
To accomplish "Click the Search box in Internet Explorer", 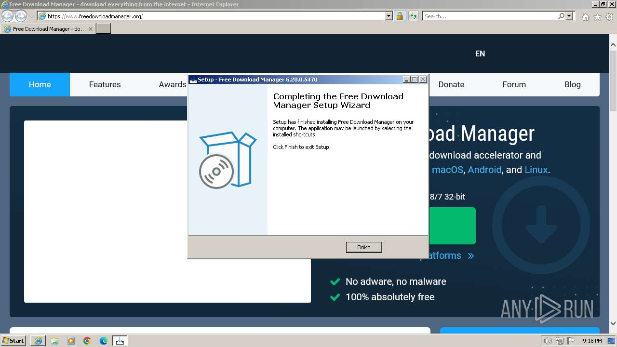I will click(x=489, y=16).
